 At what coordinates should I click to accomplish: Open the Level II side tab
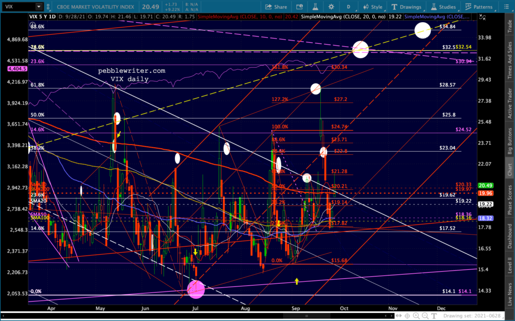510,265
